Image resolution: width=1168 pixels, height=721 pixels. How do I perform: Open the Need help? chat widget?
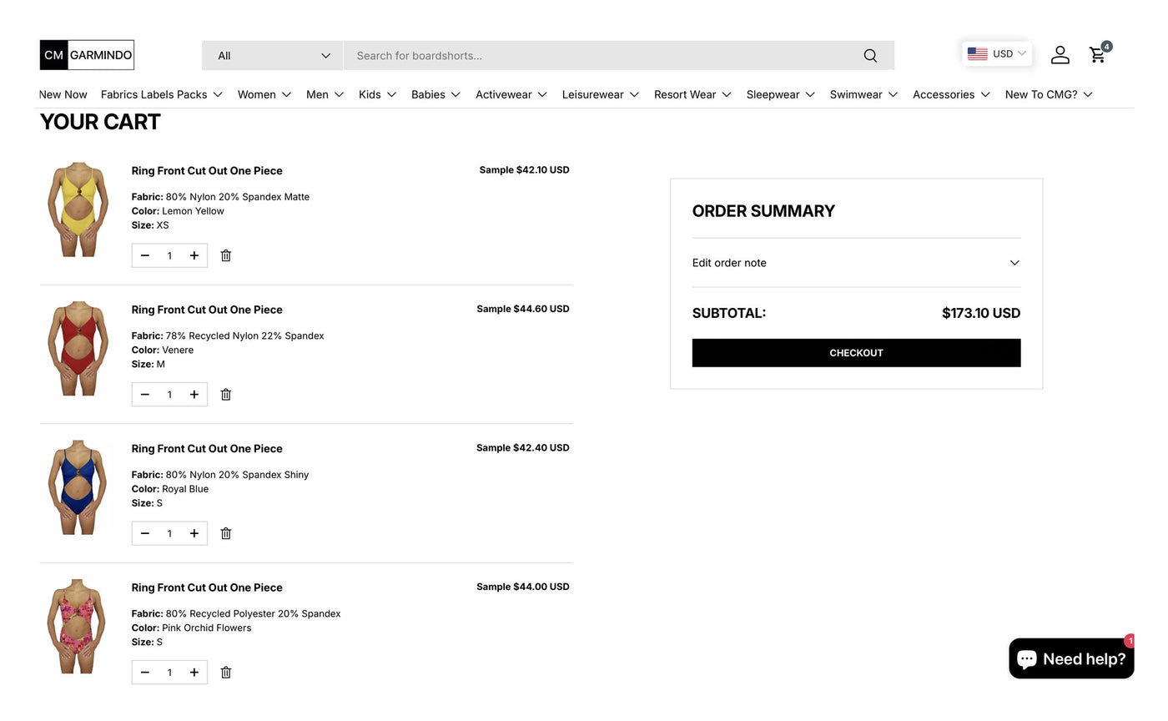[x=1071, y=659]
